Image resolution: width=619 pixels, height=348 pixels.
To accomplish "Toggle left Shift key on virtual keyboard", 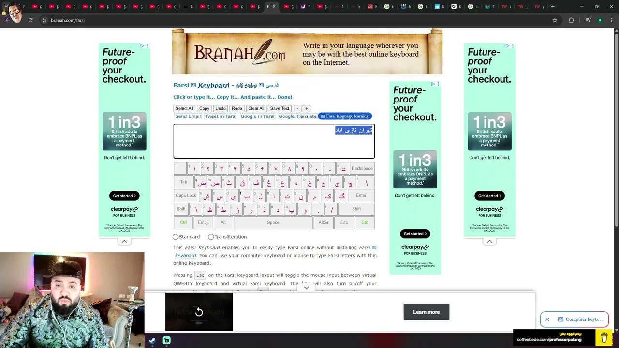I will tap(181, 209).
